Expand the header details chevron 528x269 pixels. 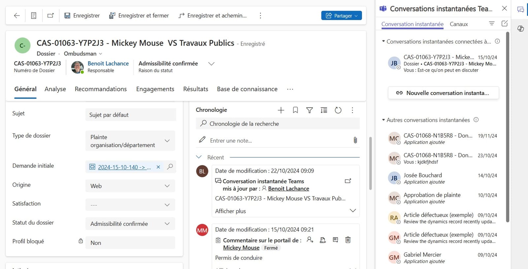tap(211, 64)
